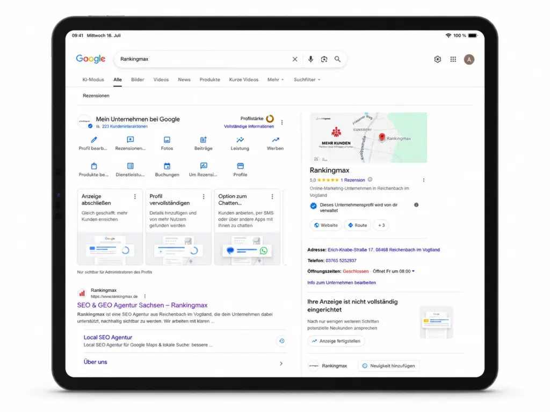Open Rezensionen icon in business panel
Image resolution: width=550 pixels, height=412 pixels.
click(130, 140)
